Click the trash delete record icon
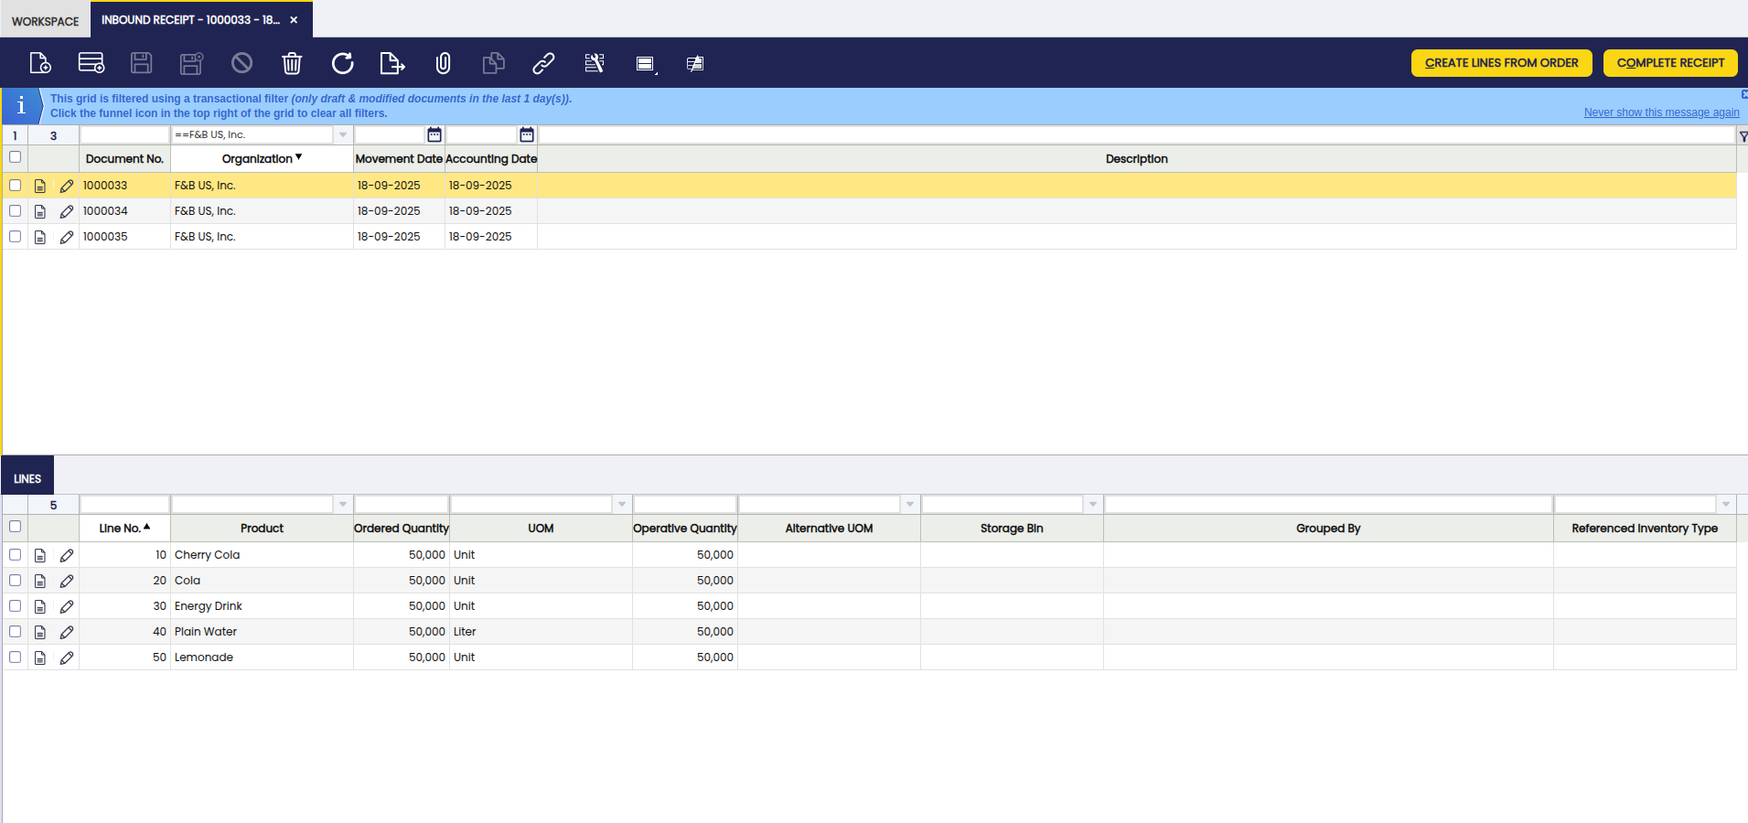 tap(292, 63)
